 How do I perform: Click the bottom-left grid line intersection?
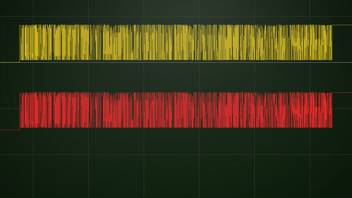(x=33, y=155)
